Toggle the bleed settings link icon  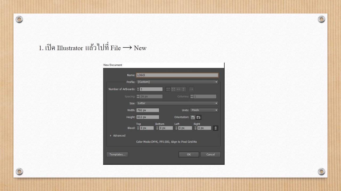(216, 128)
